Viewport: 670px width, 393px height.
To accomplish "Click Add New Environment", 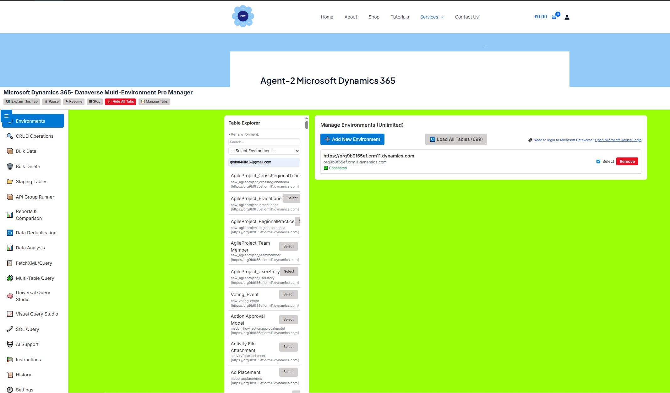I will pos(352,139).
